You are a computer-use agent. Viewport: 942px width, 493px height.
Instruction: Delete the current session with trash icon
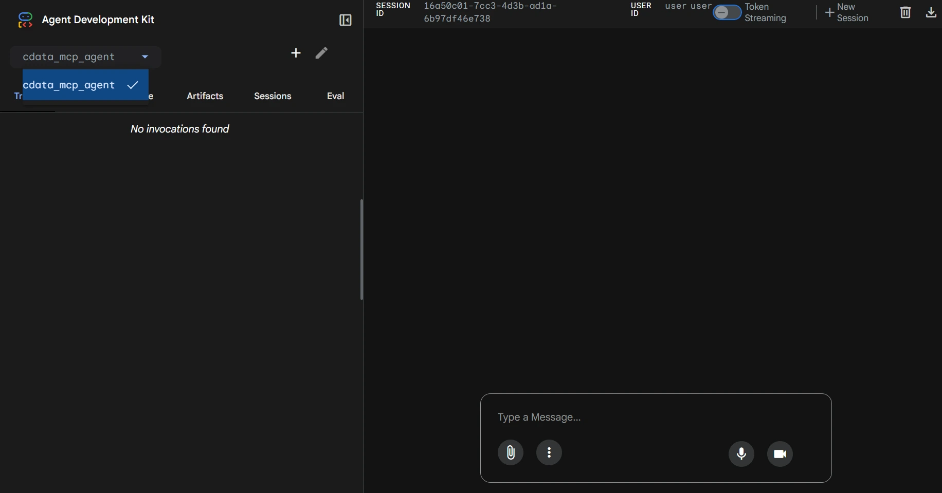(x=905, y=12)
